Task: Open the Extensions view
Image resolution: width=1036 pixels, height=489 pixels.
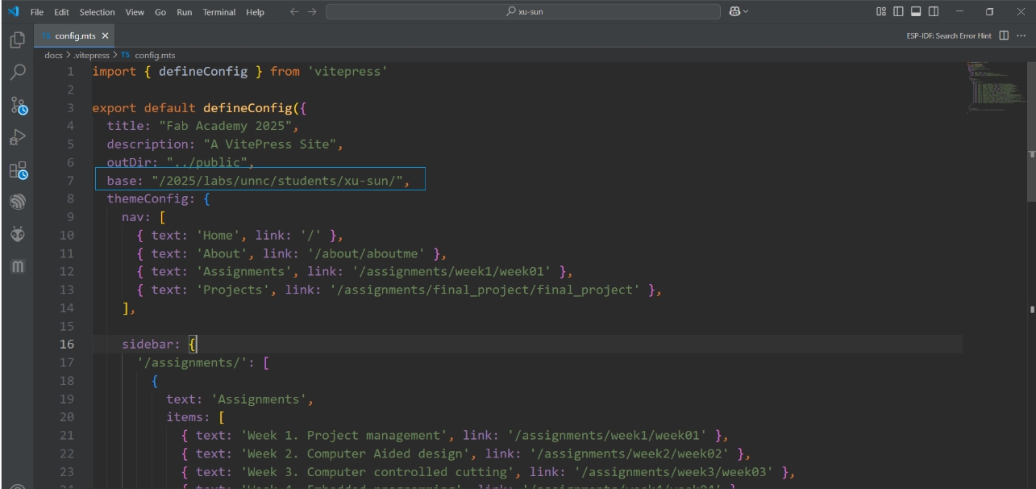Action: [x=18, y=170]
